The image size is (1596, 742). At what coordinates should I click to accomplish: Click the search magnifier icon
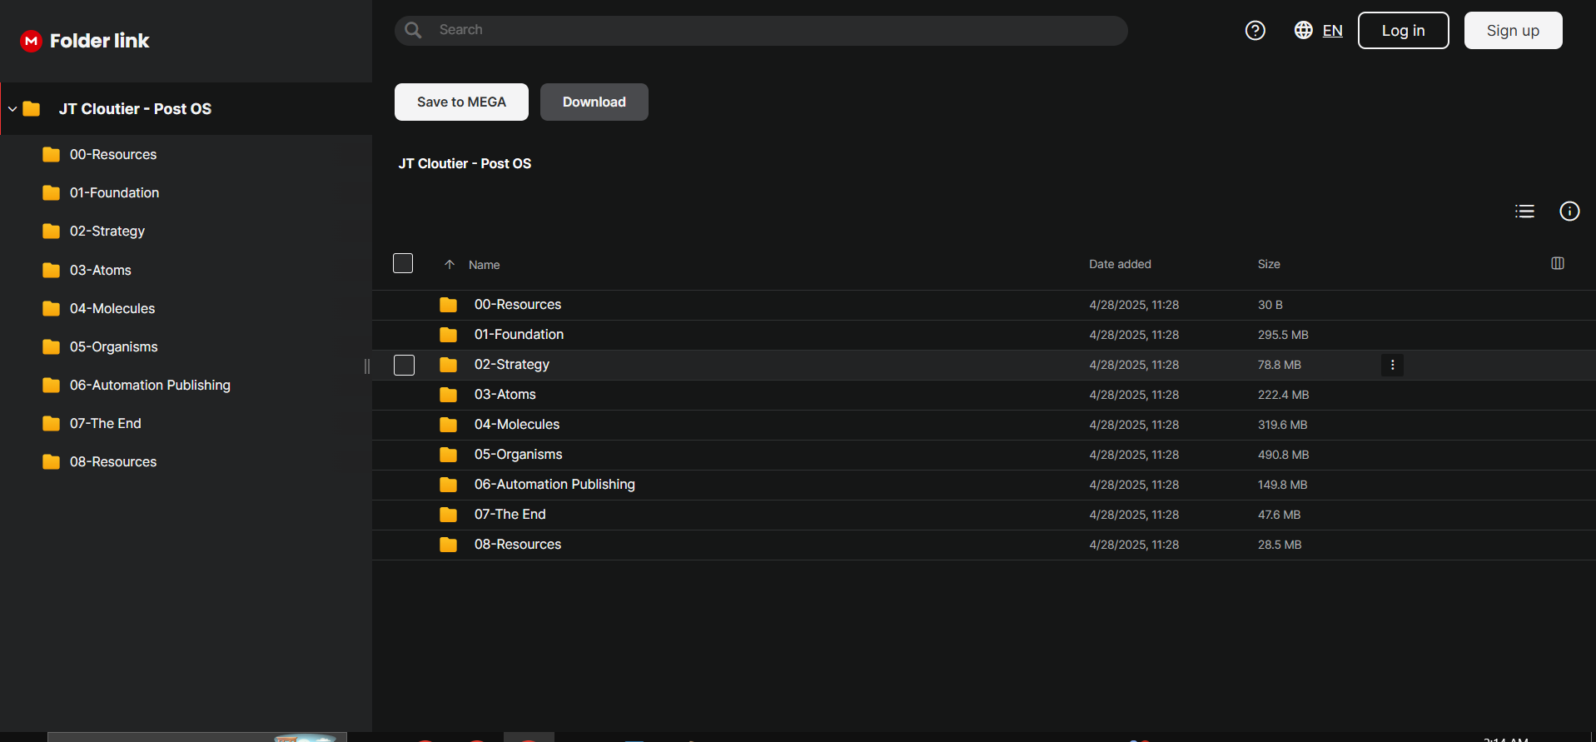[x=413, y=31]
